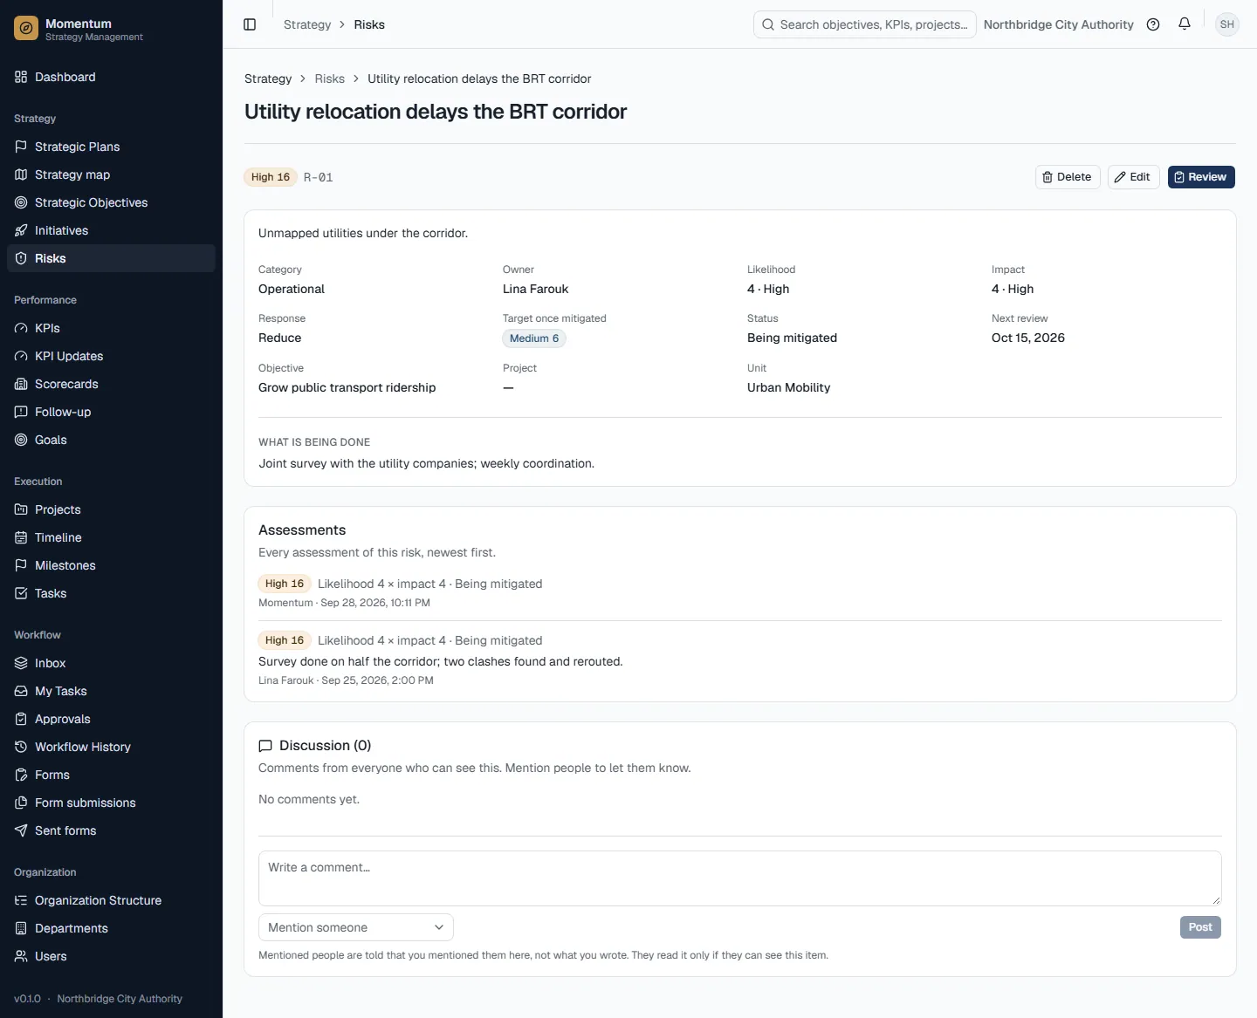Click the Review button

pyautogui.click(x=1201, y=177)
